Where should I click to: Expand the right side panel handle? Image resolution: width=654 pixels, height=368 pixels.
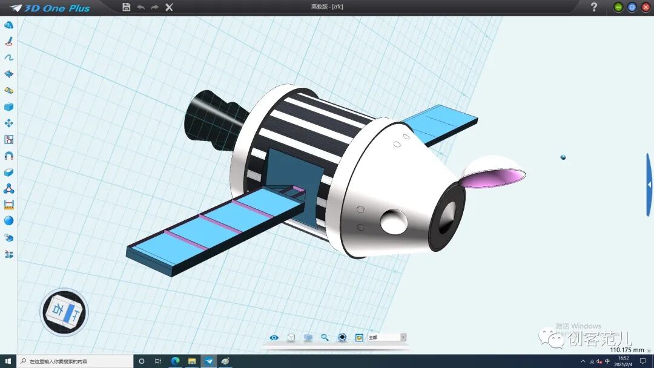(x=649, y=185)
